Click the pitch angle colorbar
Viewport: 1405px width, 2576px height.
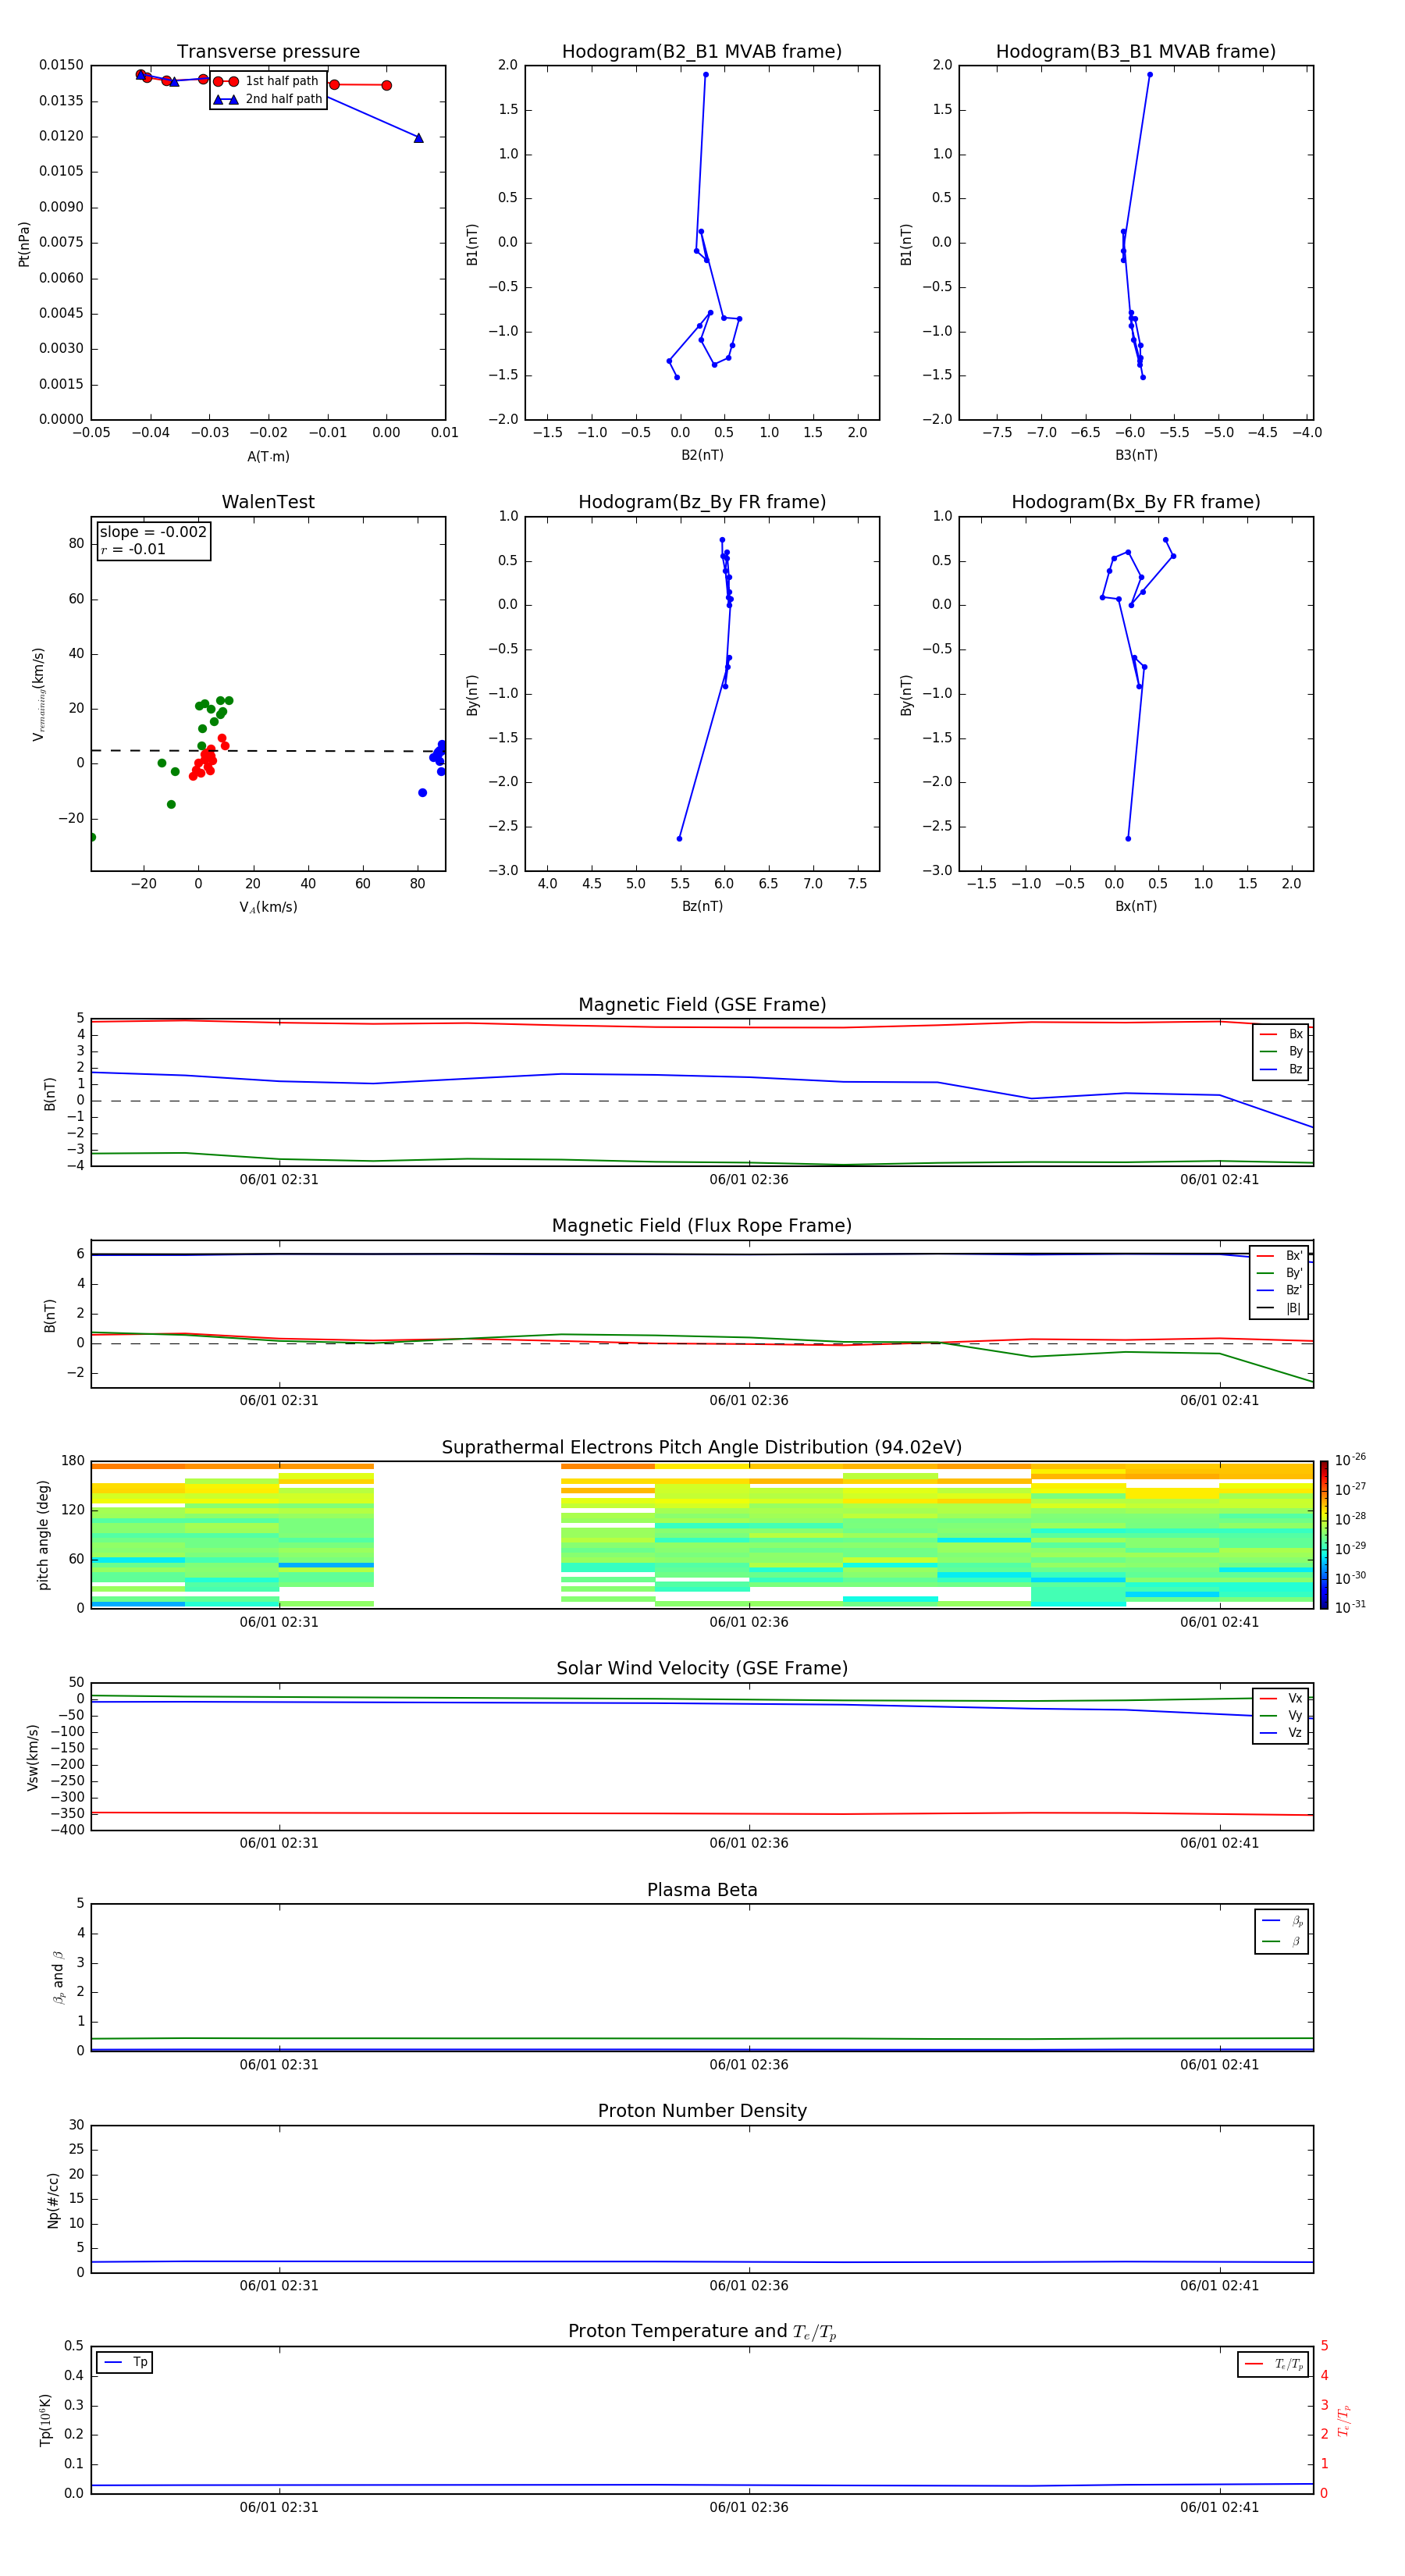(x=1324, y=1535)
